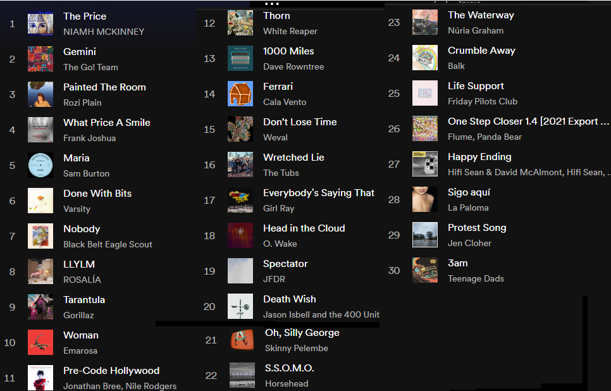Open artist Jason Isbell and the 400 Unit
Image resolution: width=611 pixels, height=391 pixels.
[321, 314]
